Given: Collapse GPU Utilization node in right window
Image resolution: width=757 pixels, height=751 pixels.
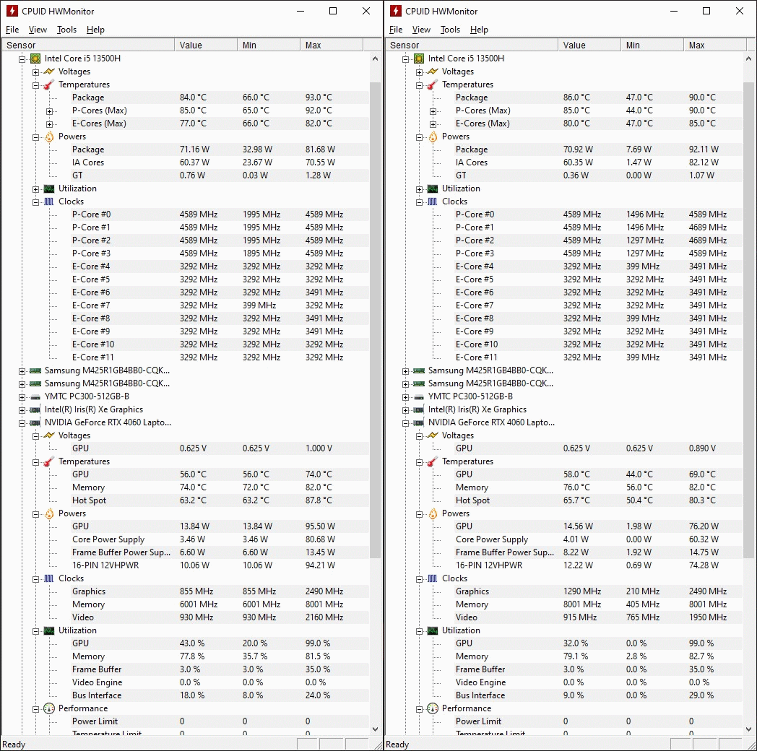Looking at the screenshot, I should (x=419, y=631).
